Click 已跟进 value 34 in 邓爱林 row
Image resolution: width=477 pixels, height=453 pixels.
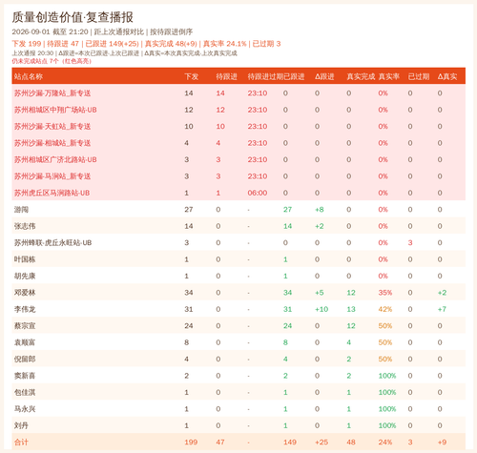[x=288, y=293]
